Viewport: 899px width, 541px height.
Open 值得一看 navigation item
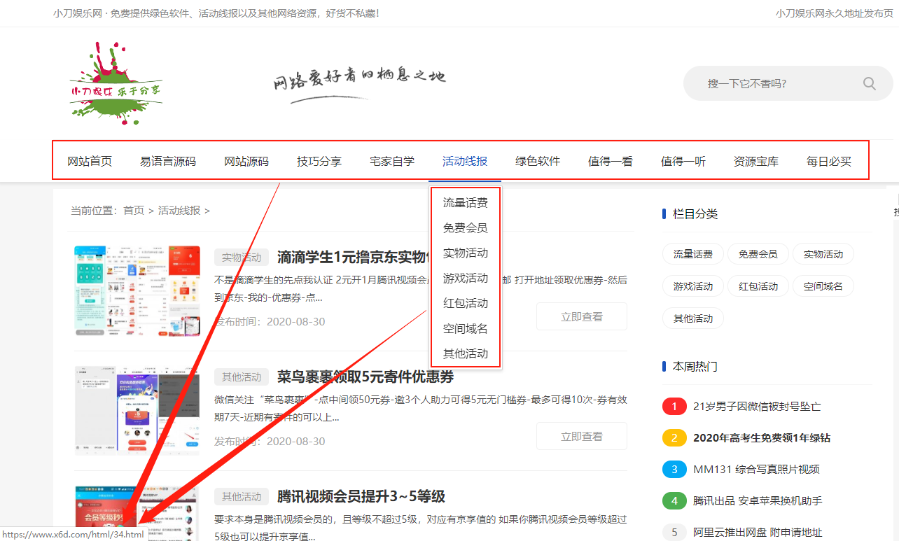611,162
